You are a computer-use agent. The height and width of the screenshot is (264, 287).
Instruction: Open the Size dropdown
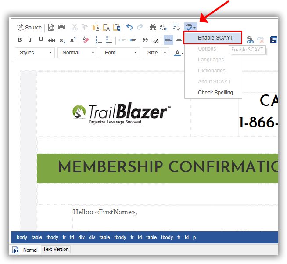coord(156,53)
